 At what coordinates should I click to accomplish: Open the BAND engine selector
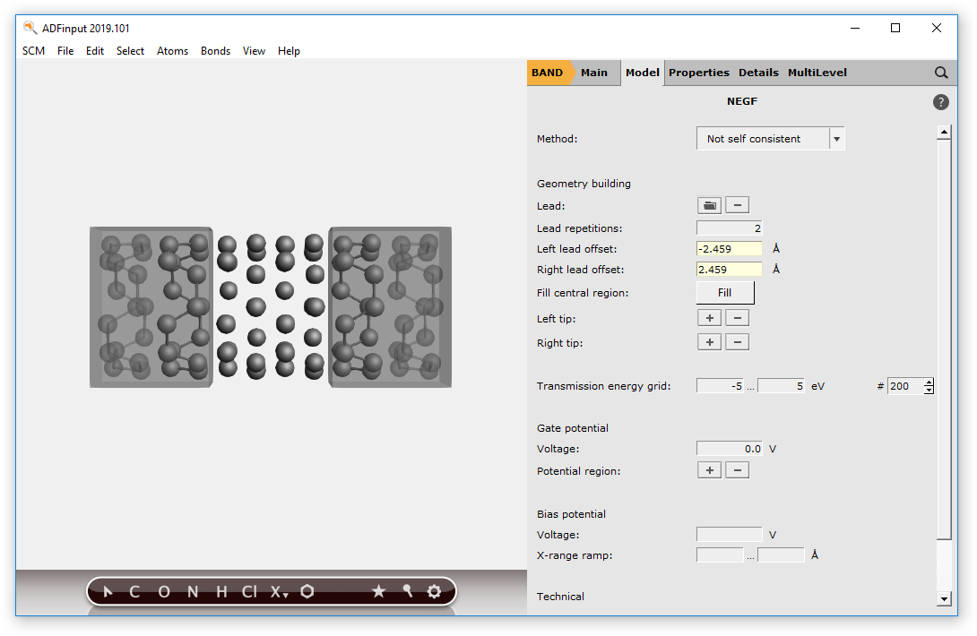tap(548, 73)
